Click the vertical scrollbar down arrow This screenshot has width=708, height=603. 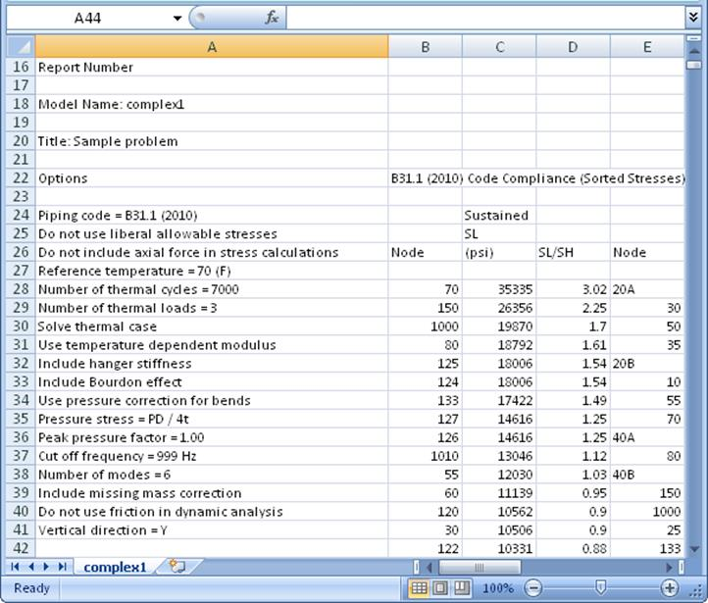694,549
